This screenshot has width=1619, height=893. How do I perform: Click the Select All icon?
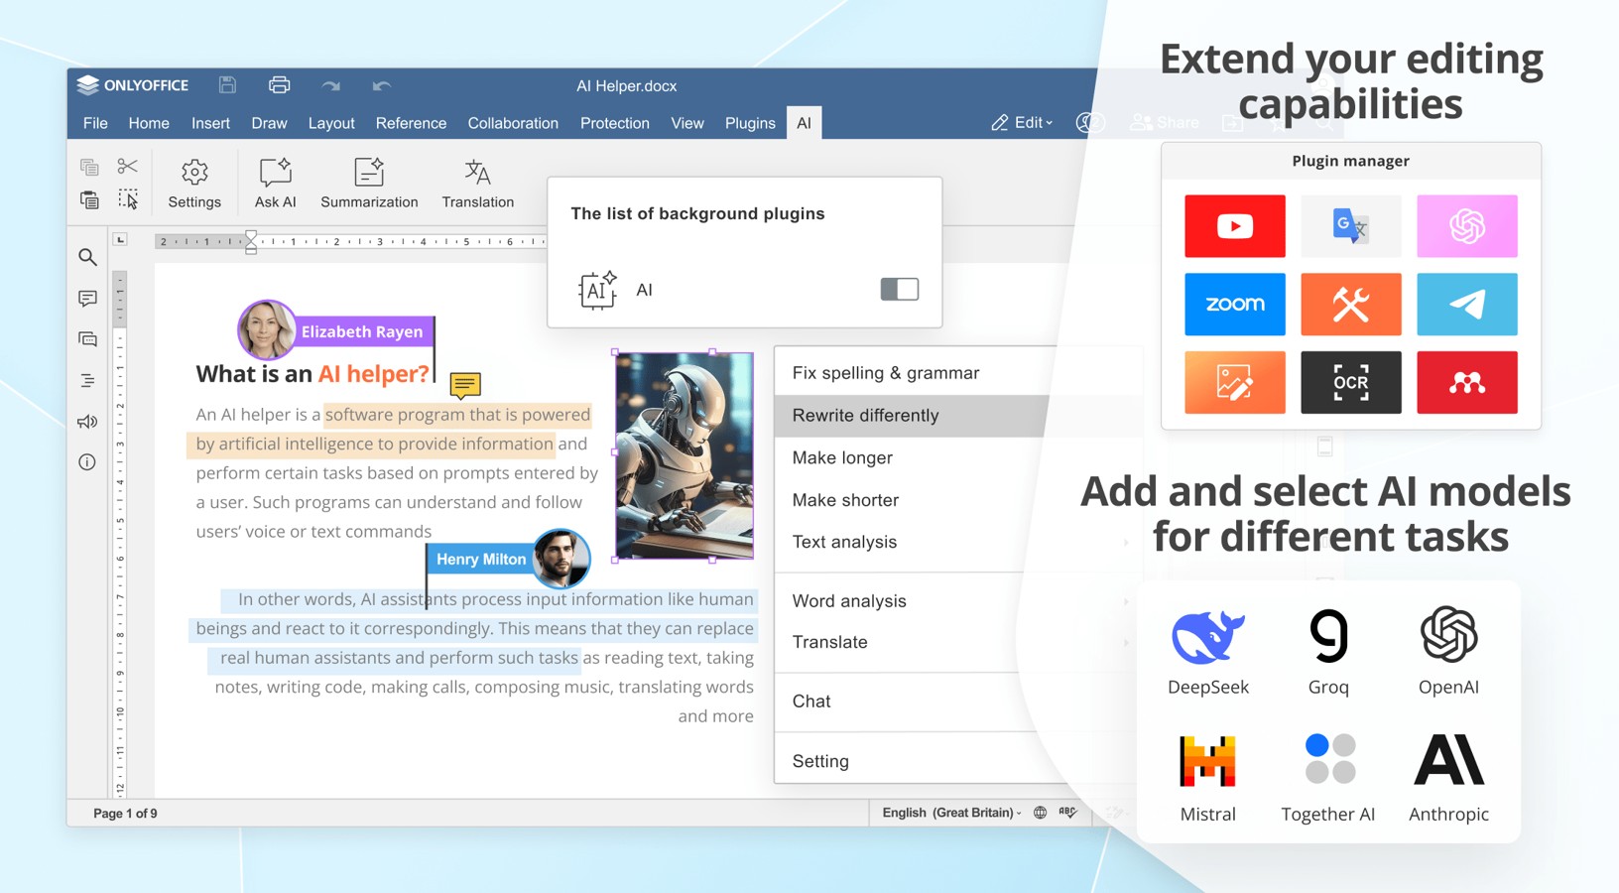pos(128,199)
